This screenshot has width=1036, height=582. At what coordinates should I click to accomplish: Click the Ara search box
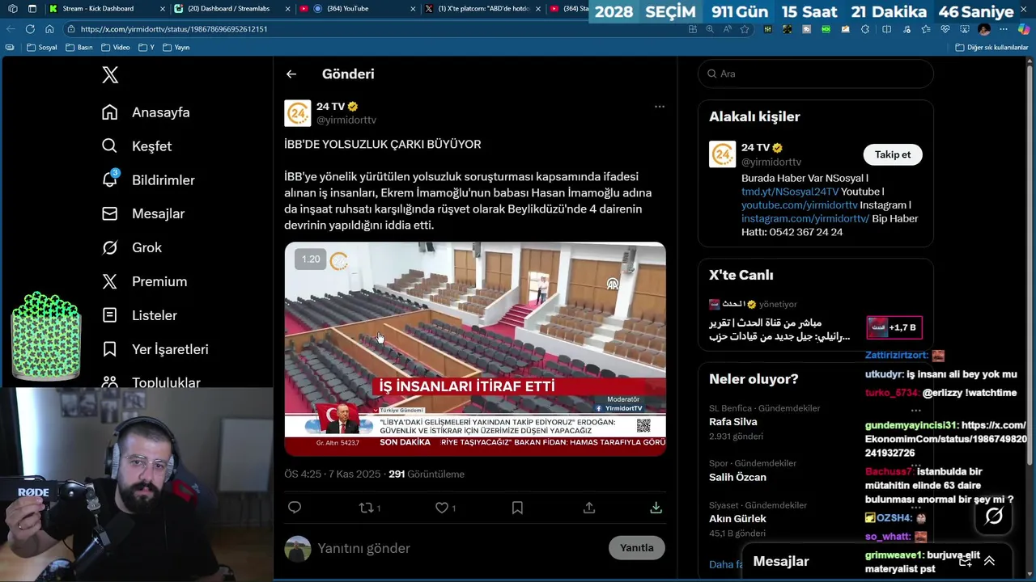816,74
